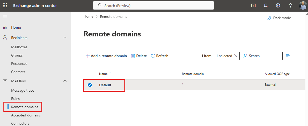The image size is (308, 126).
Task: Click the top Search (Preview) box
Action: pos(153,5)
